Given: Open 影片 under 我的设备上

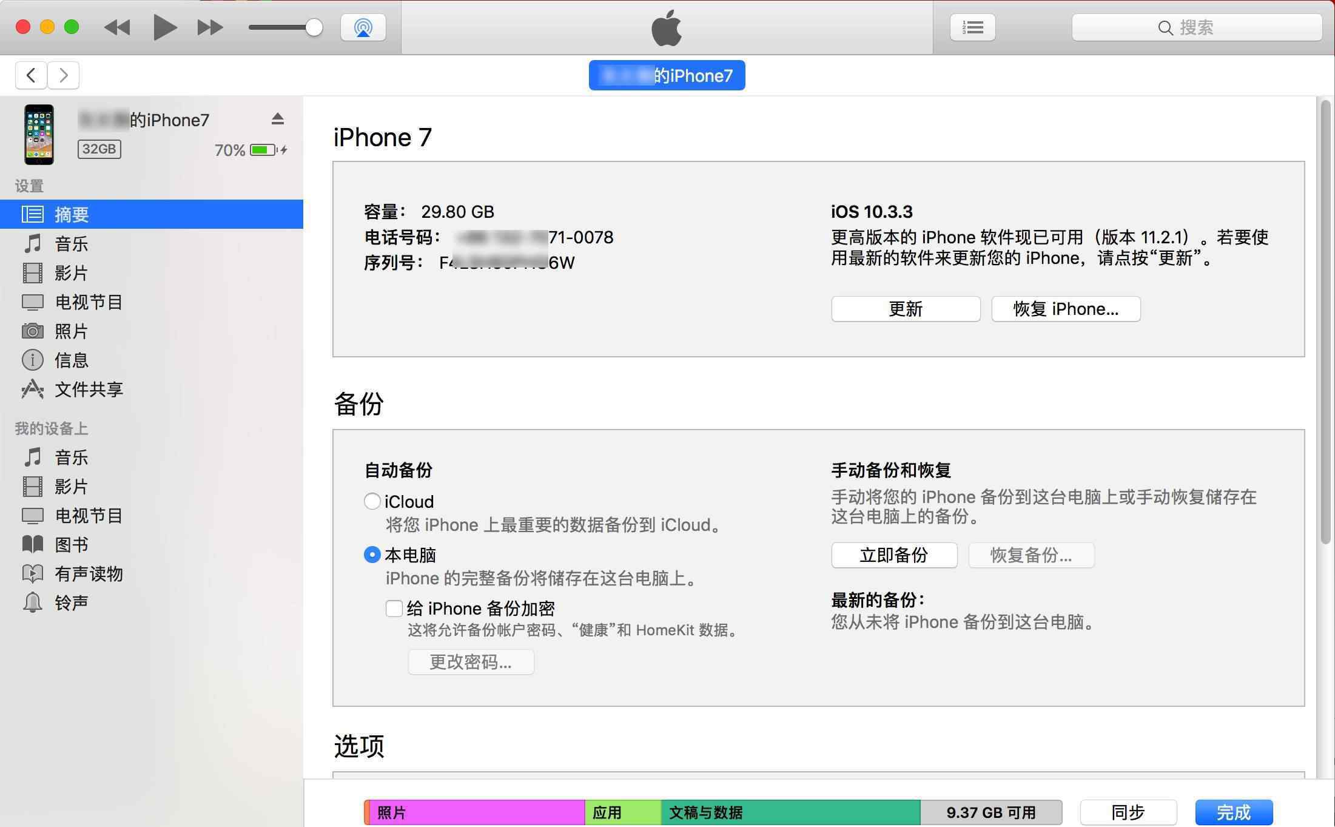Looking at the screenshot, I should click(x=152, y=486).
